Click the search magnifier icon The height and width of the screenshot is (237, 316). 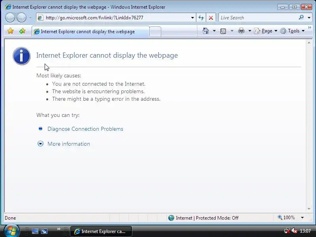click(x=301, y=17)
